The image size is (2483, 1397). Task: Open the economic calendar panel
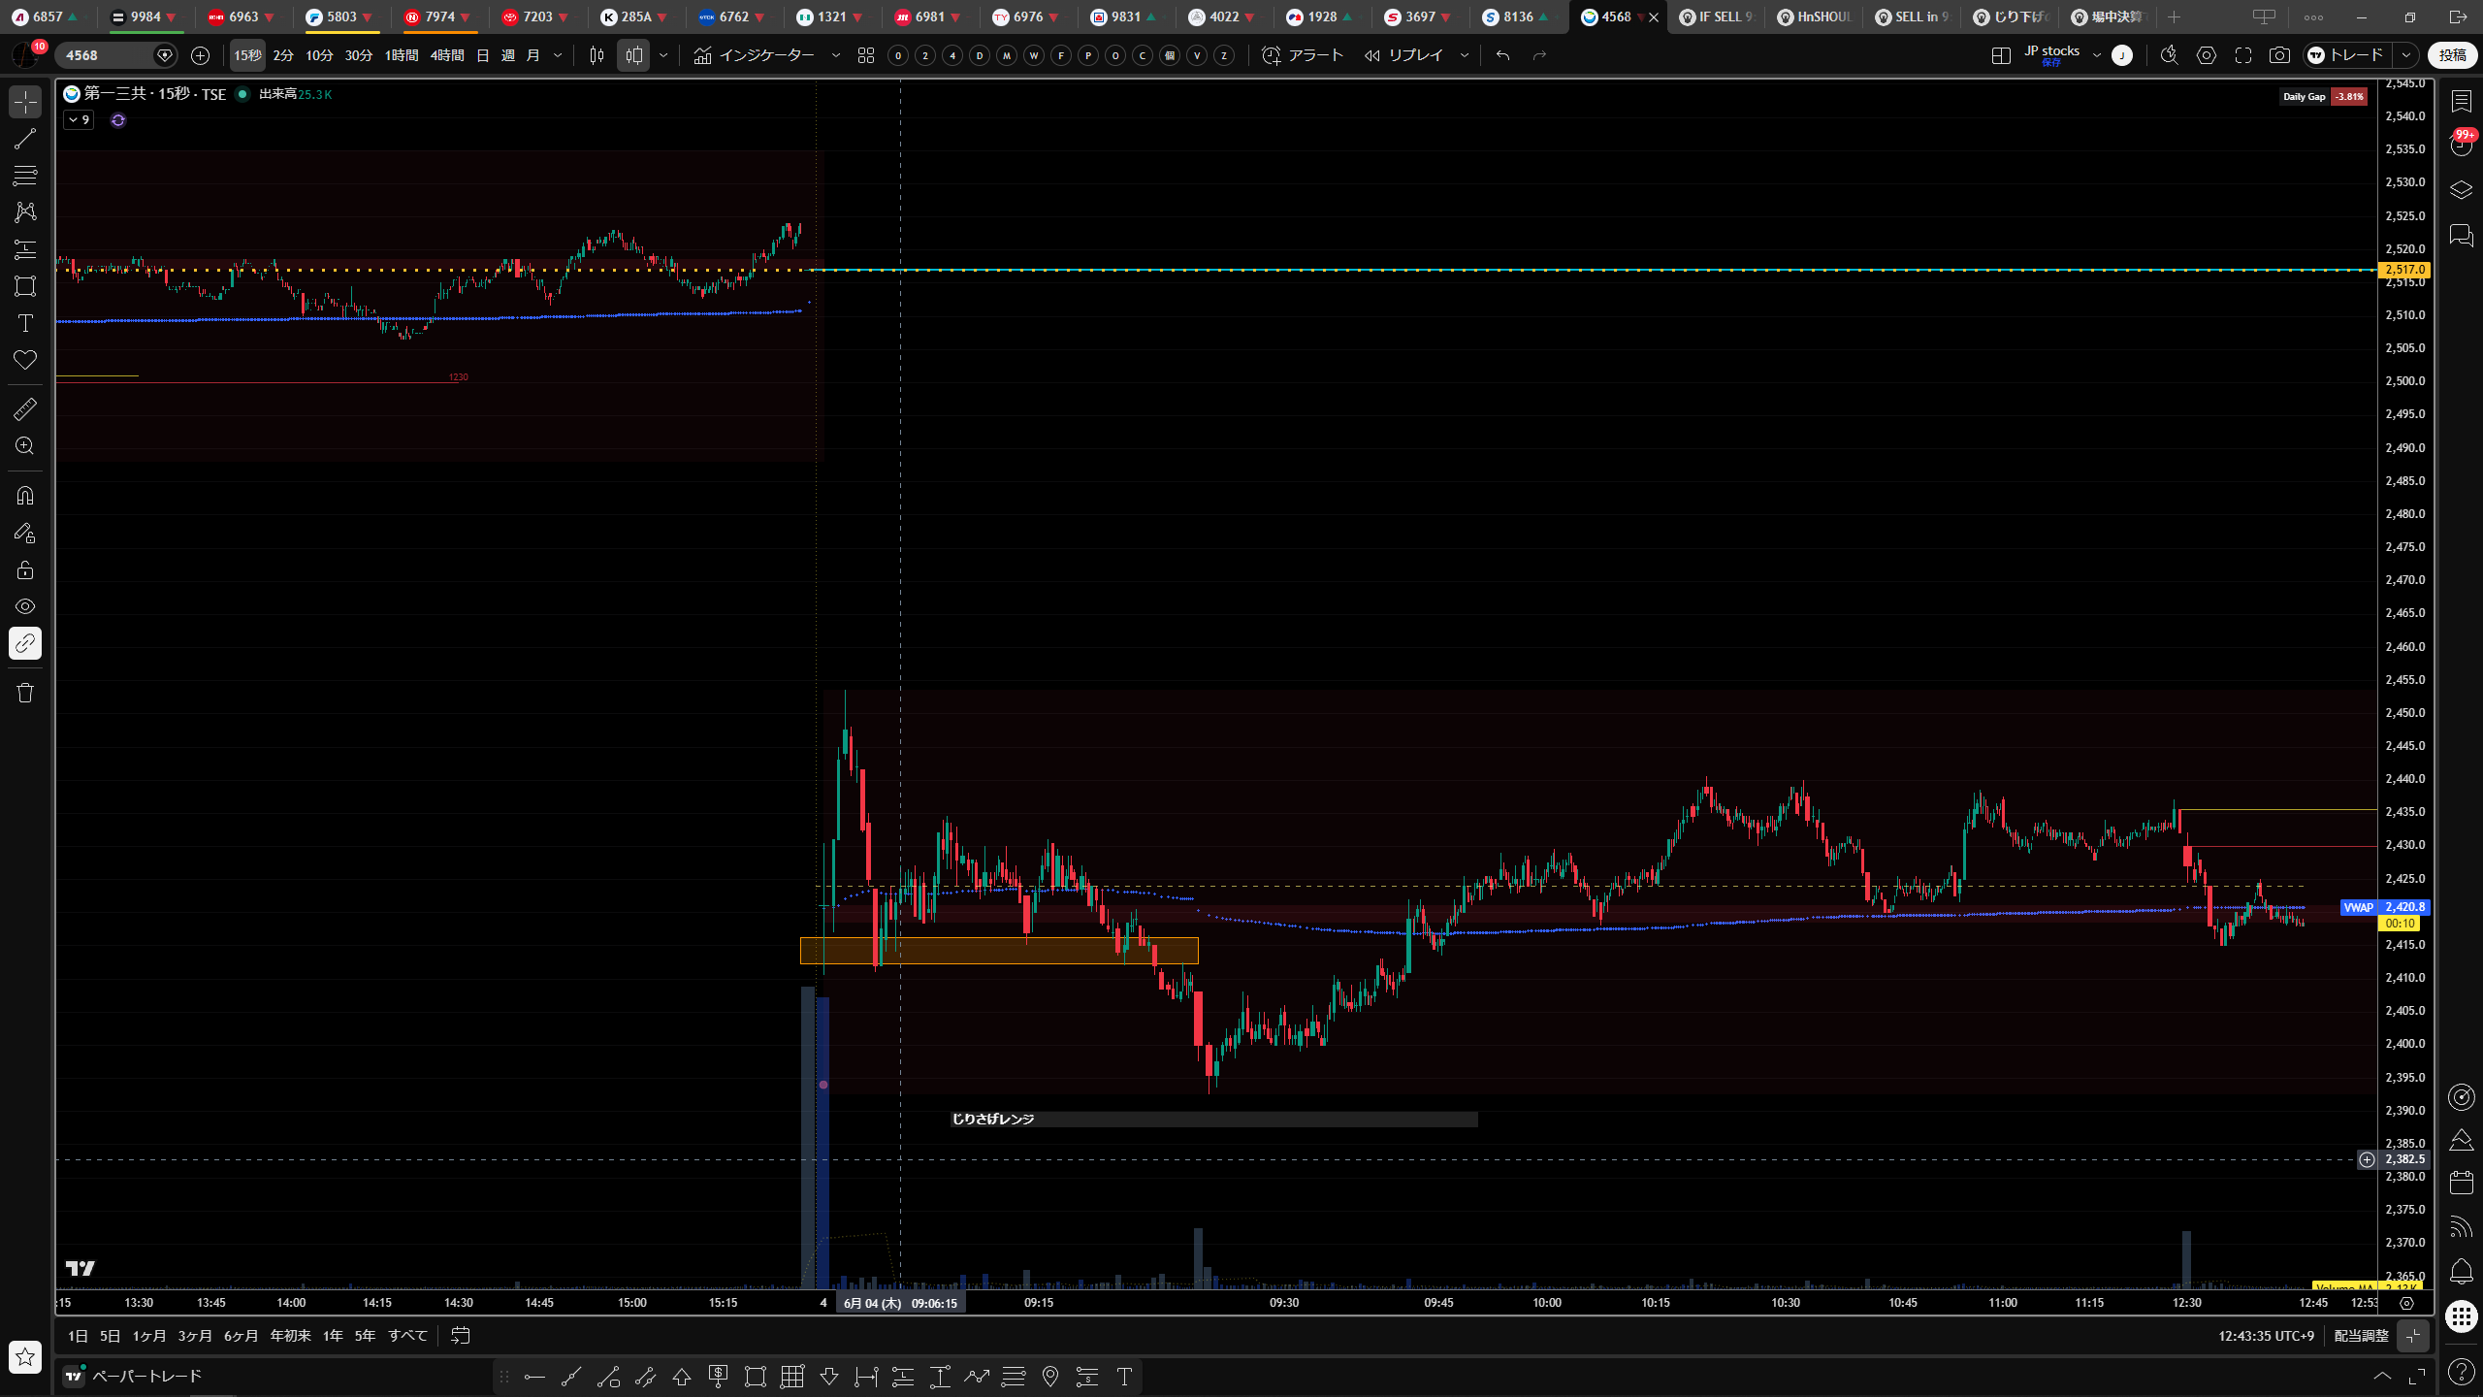coord(2461,1183)
